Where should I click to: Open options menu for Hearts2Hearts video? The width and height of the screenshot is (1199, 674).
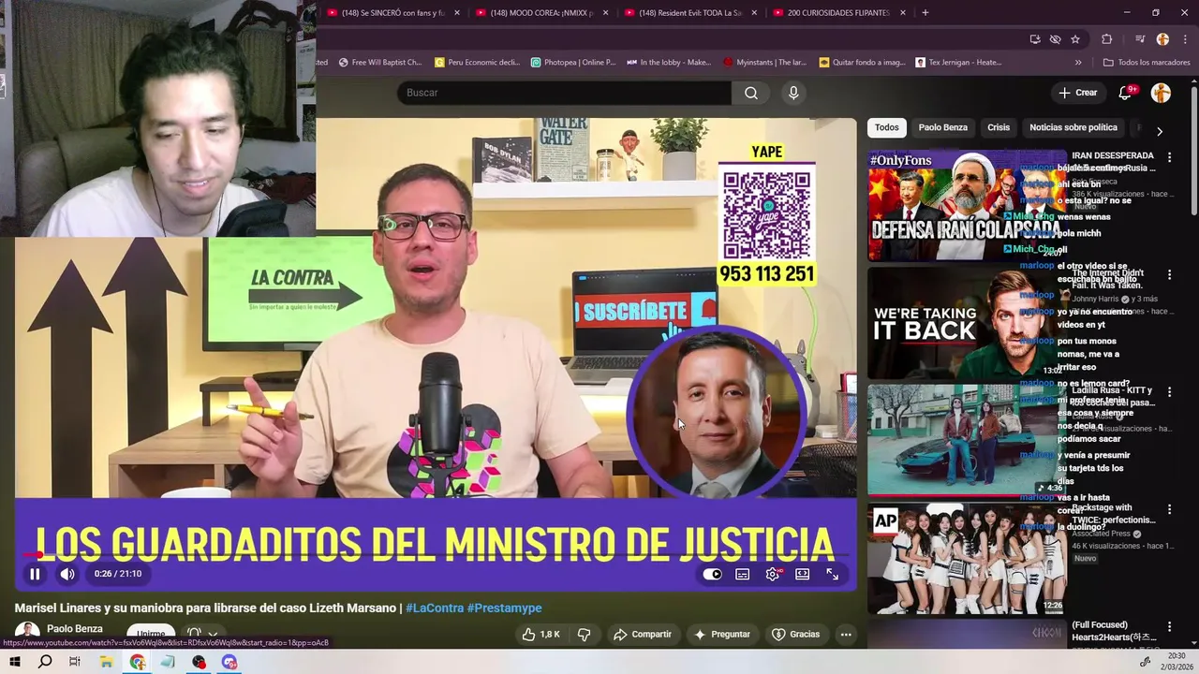[1169, 627]
